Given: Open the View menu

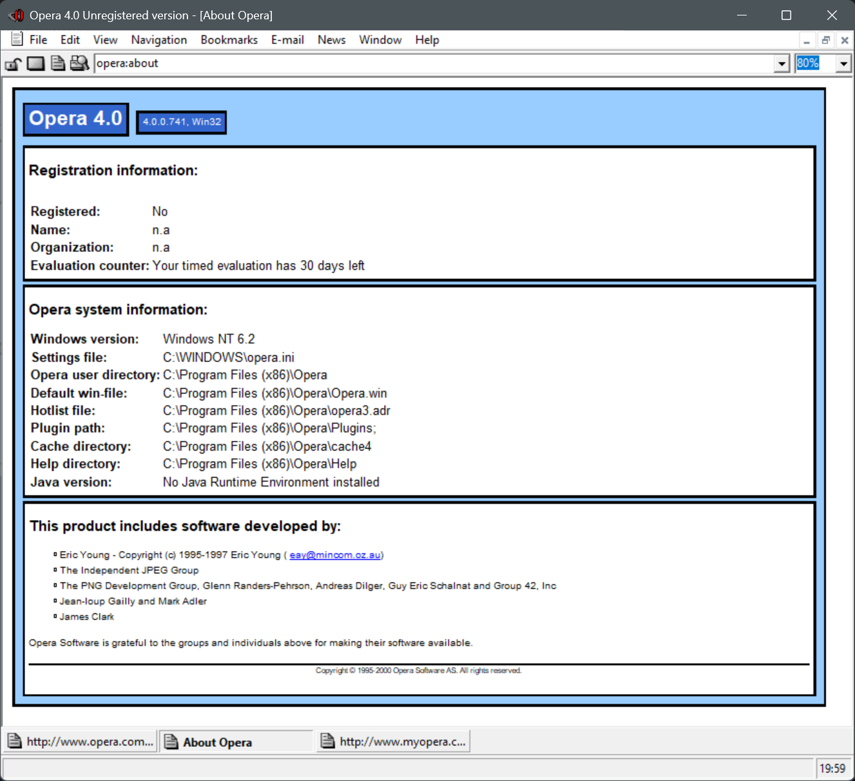Looking at the screenshot, I should point(106,40).
